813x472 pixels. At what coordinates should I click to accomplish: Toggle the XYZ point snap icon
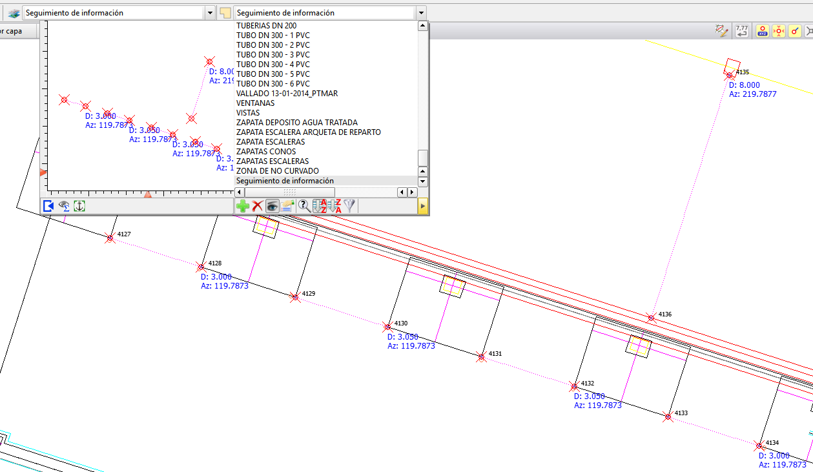click(763, 30)
